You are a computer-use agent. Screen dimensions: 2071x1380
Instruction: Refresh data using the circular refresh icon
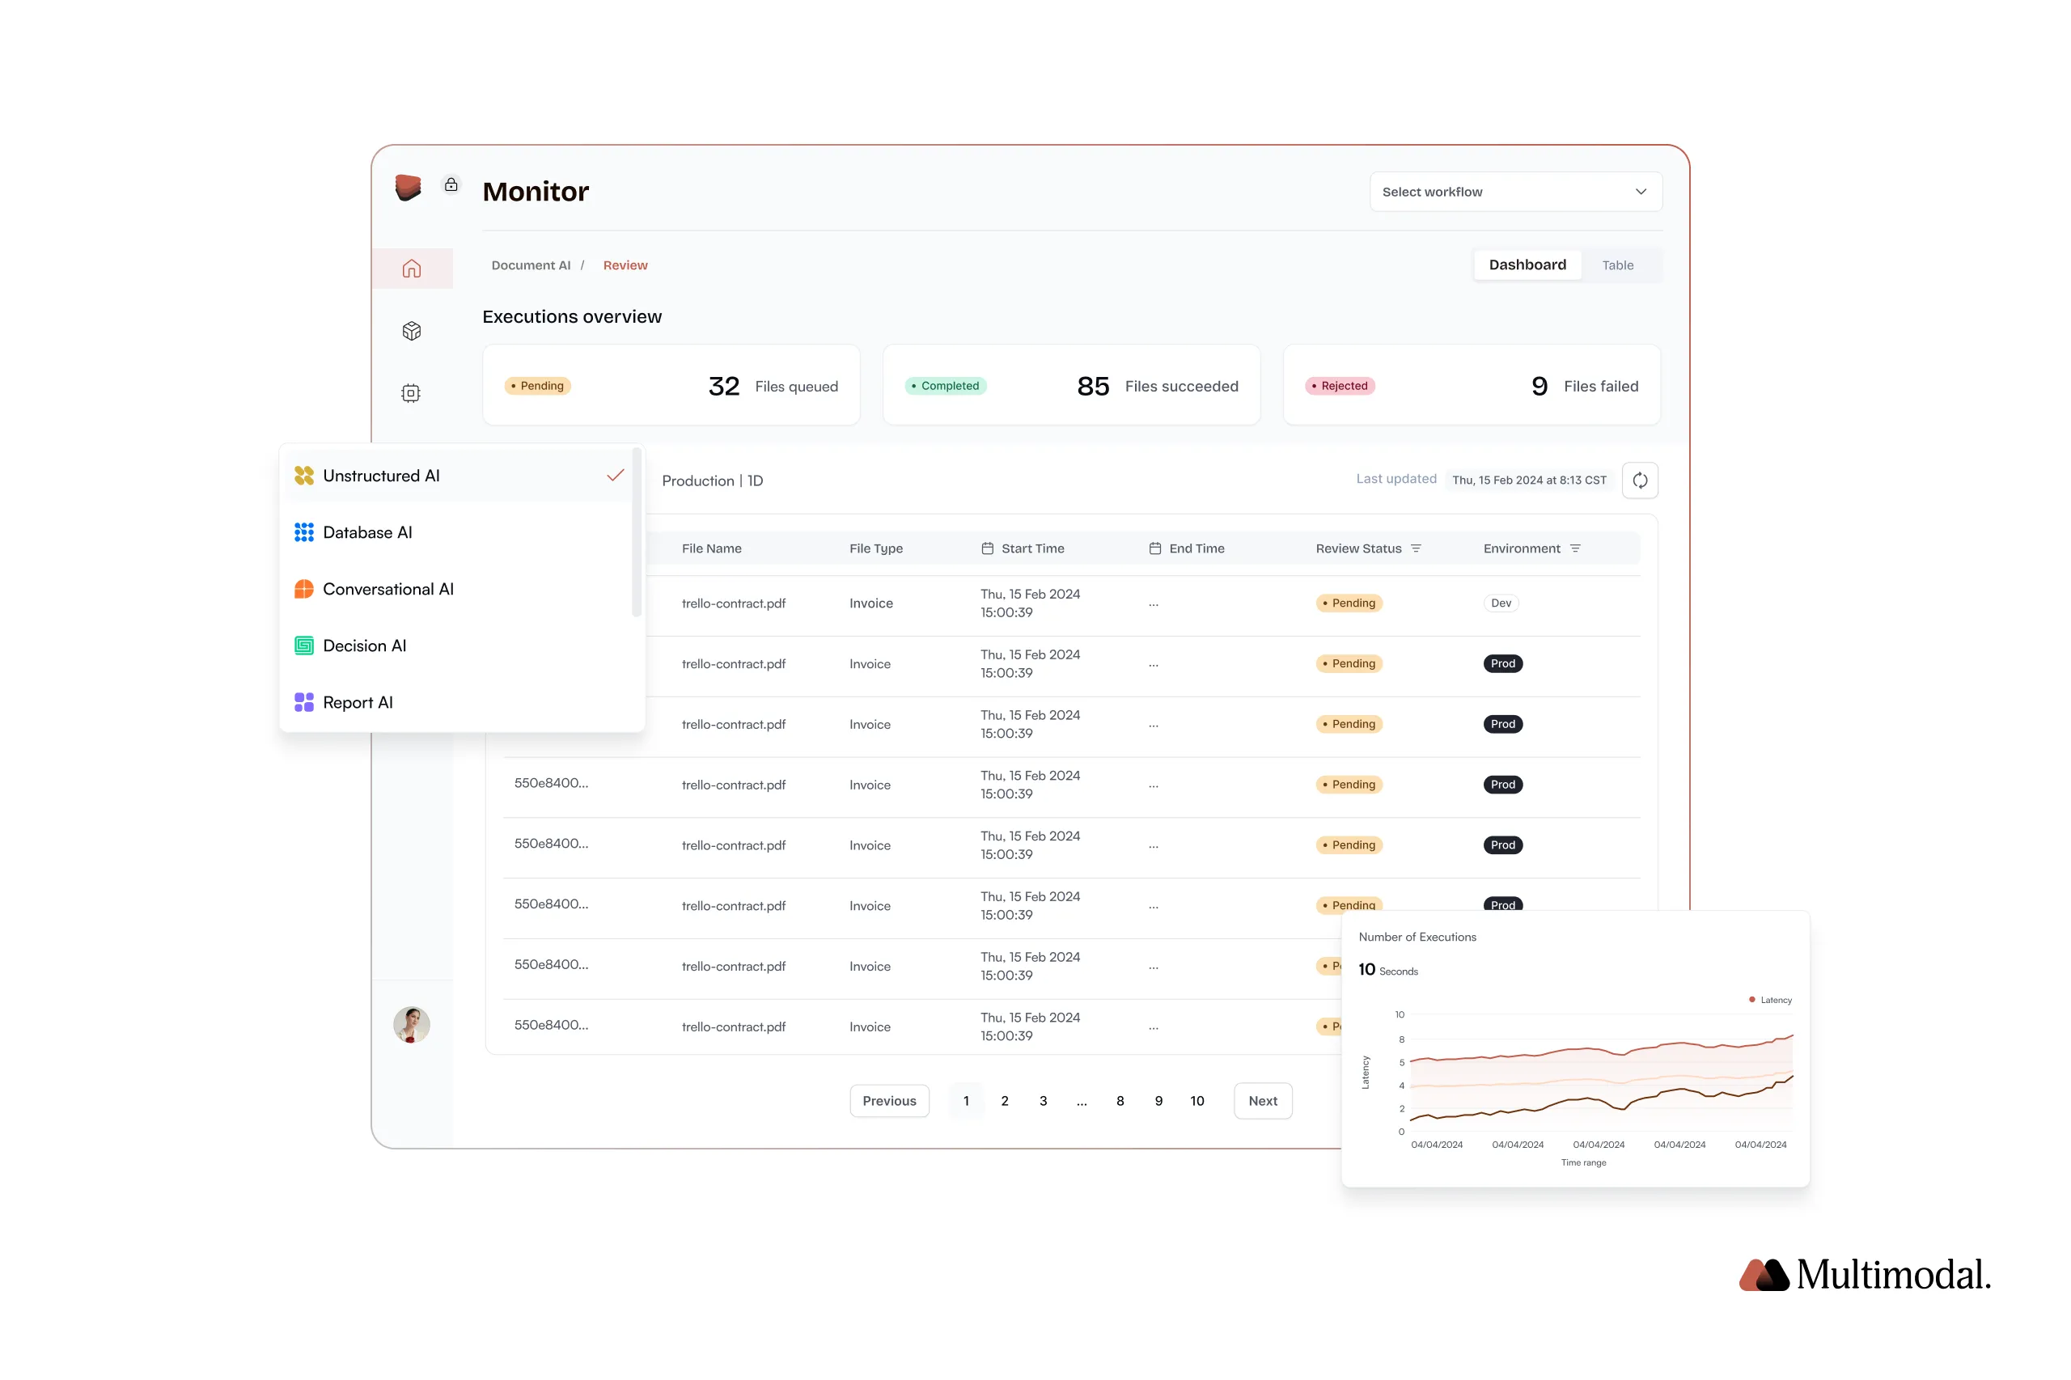point(1641,480)
